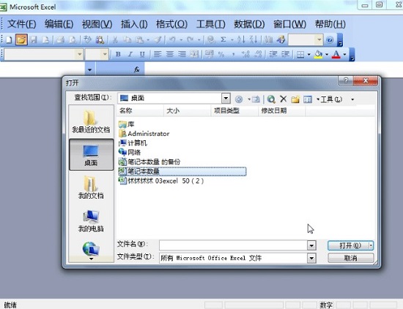Click the Print Preview toolbar icon
This screenshot has height=309, width=403.
[73, 40]
